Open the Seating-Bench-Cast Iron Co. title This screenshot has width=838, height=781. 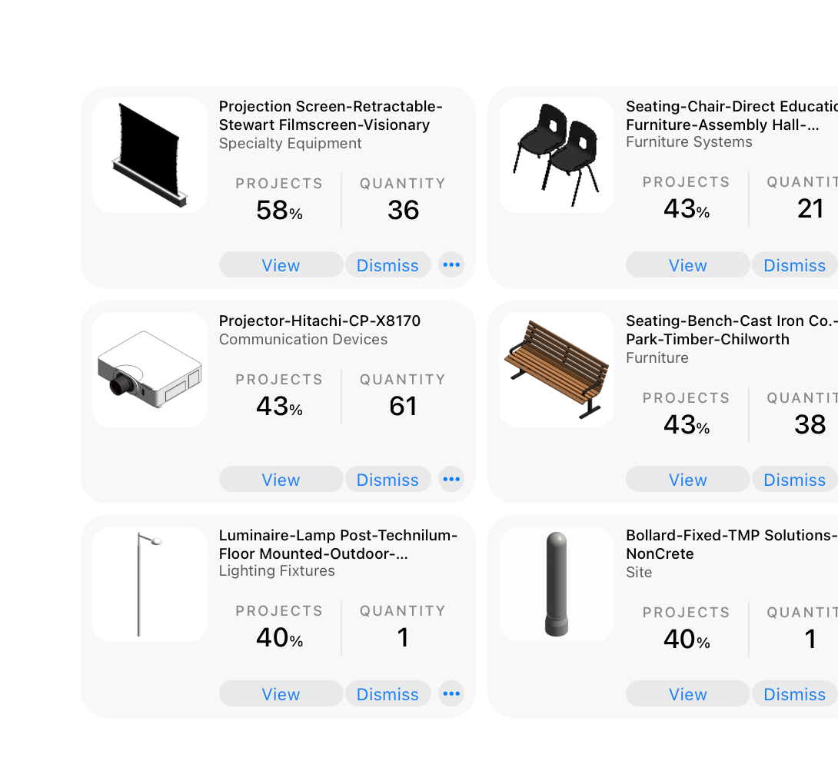[x=732, y=330]
